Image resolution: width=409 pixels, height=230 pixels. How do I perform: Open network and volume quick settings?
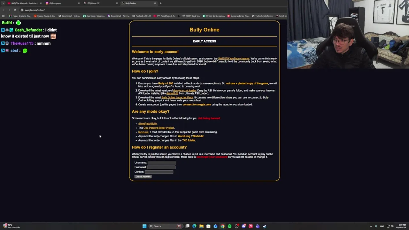coord(390,226)
